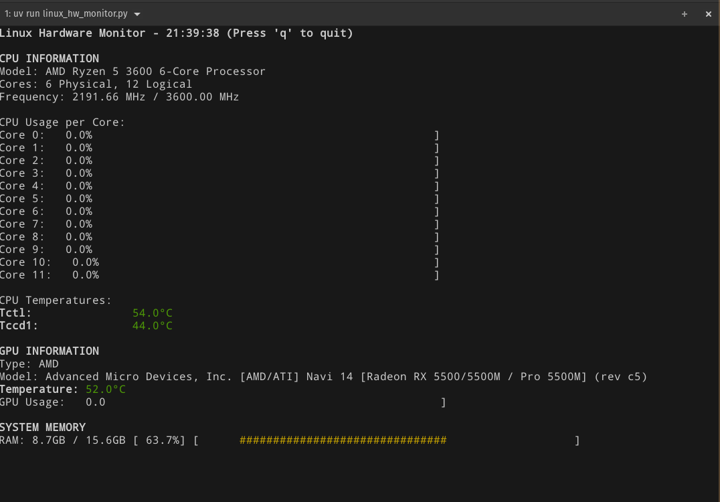
Task: Click the 'AMD Ryzen 5 3600 6-Core Processor' model text
Action: [155, 72]
